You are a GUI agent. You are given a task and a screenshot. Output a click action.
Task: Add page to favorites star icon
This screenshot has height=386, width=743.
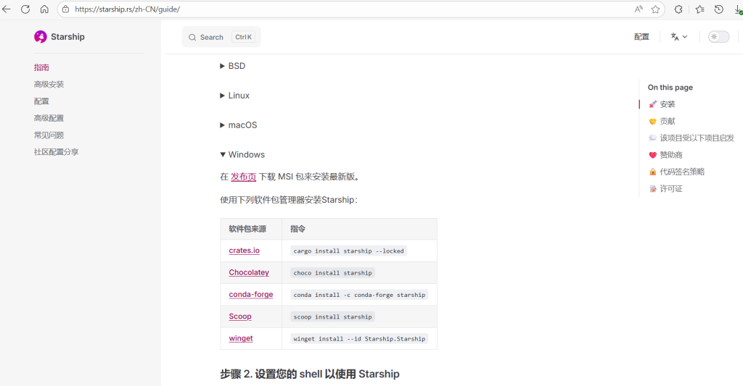coord(655,9)
